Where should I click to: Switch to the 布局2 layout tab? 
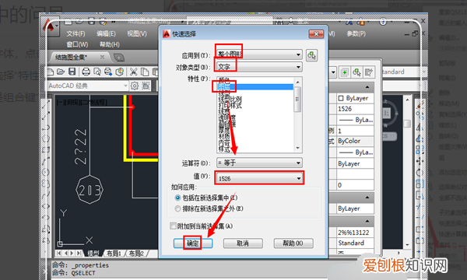137,254
